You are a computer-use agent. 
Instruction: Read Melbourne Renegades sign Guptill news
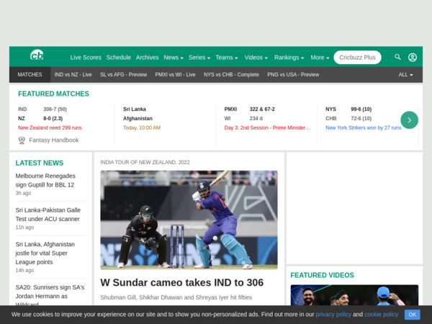pos(45,180)
